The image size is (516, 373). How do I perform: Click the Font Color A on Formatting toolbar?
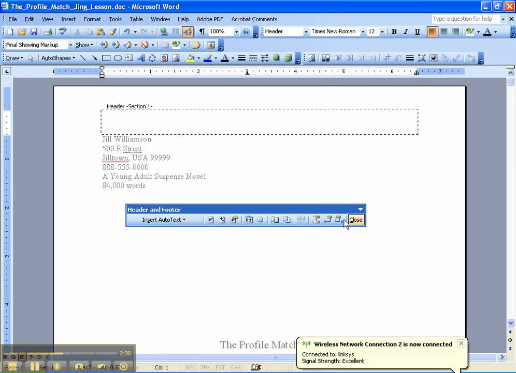488,32
